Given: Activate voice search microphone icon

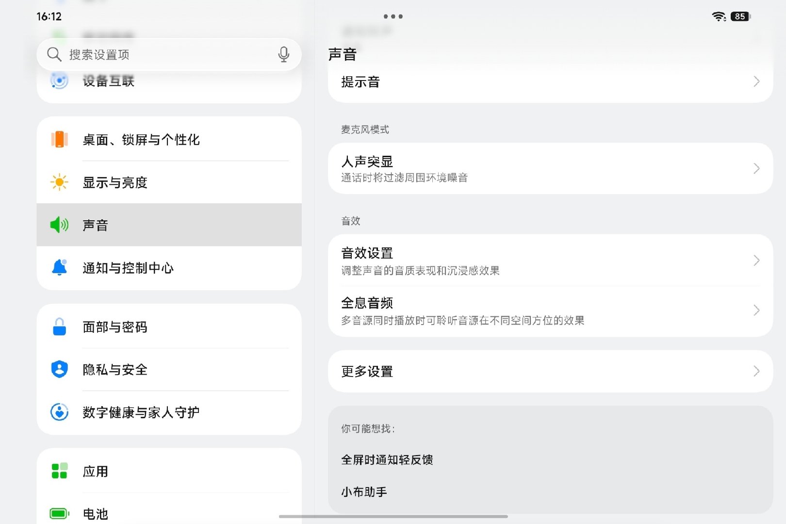Looking at the screenshot, I should 284,54.
